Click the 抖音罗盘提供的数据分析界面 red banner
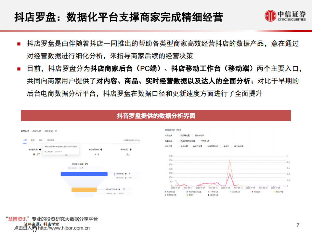The image size is (312, 234). 156,116
